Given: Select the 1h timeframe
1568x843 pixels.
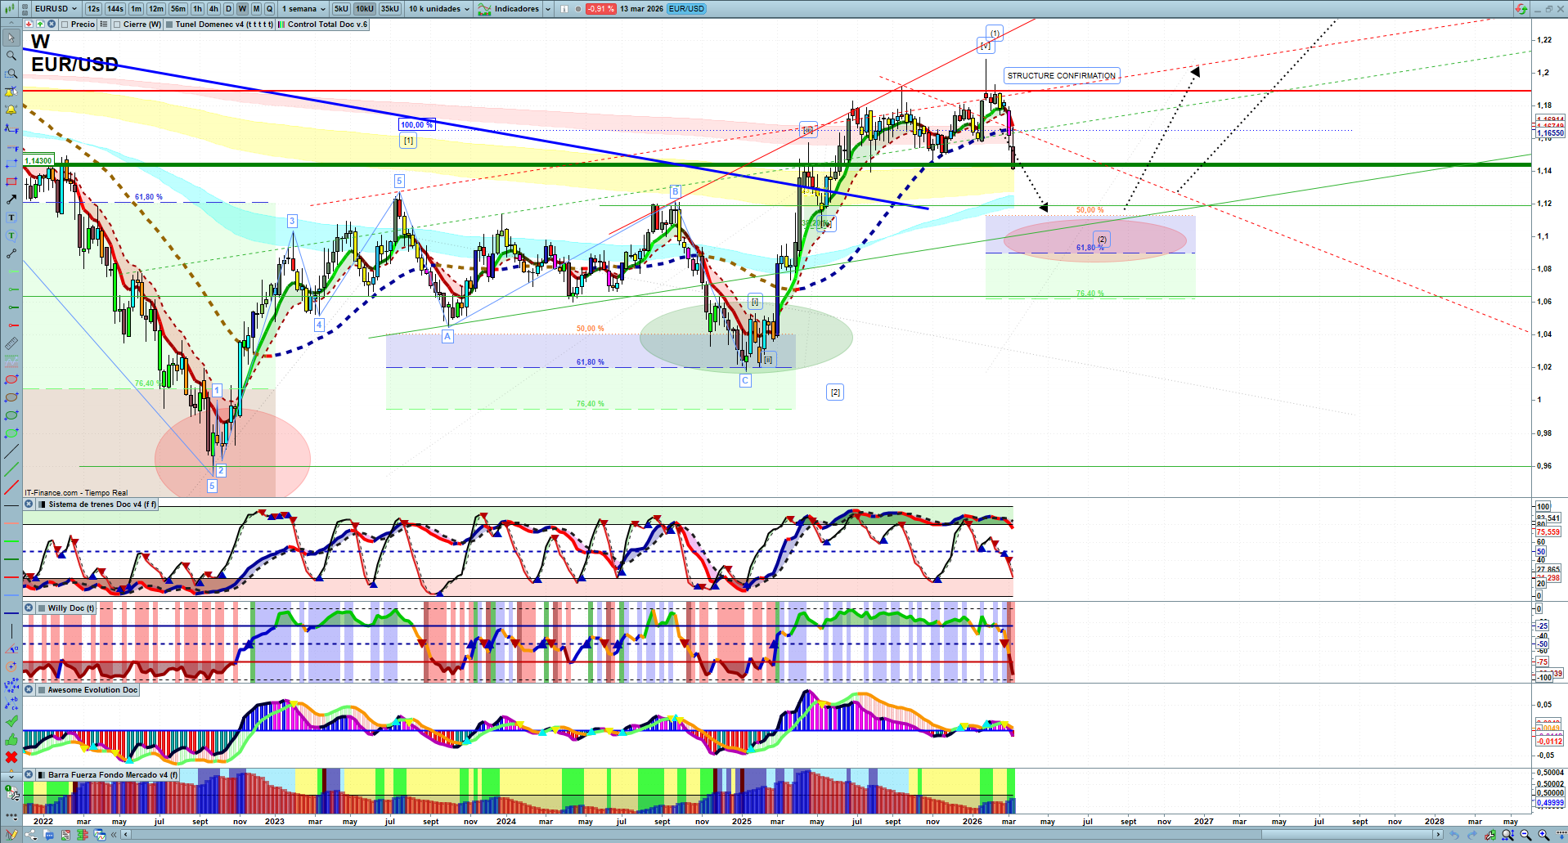Looking at the screenshot, I should (x=197, y=9).
